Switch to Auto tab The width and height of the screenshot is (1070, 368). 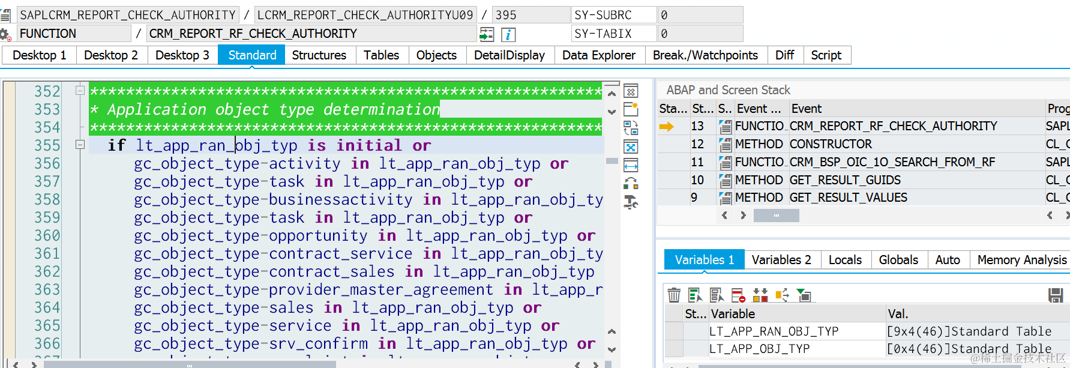coord(948,260)
